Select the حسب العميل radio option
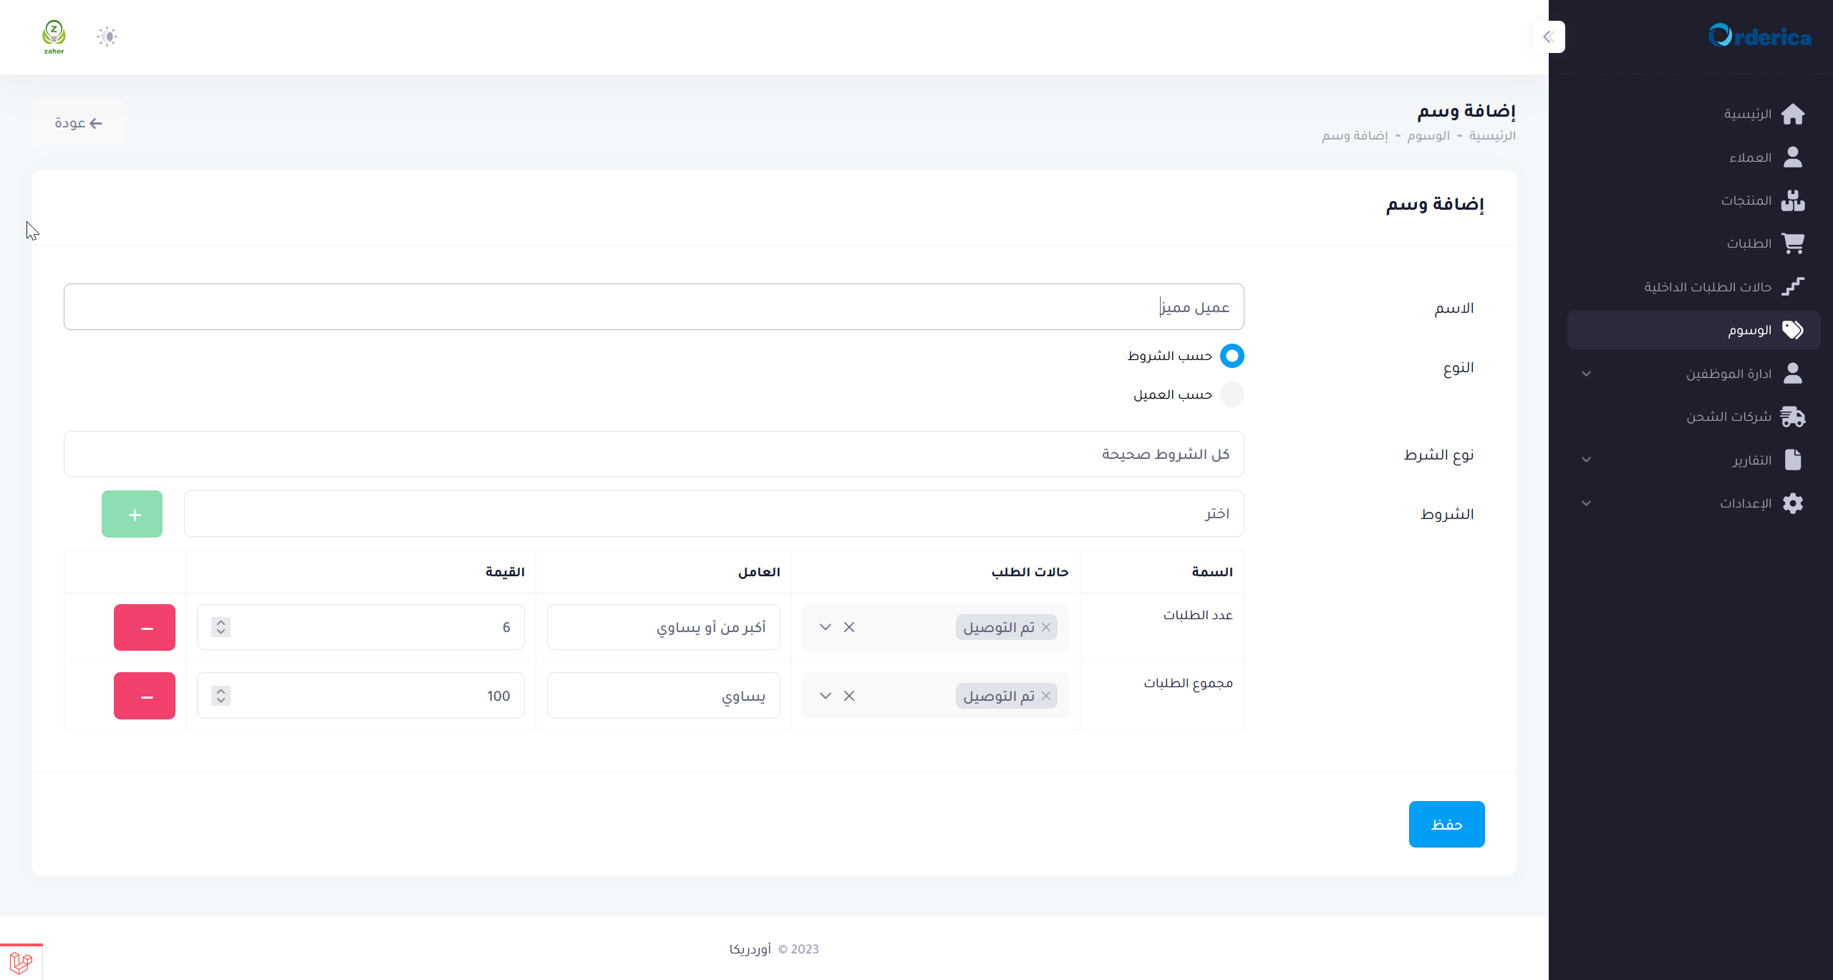This screenshot has height=980, width=1833. (x=1232, y=394)
